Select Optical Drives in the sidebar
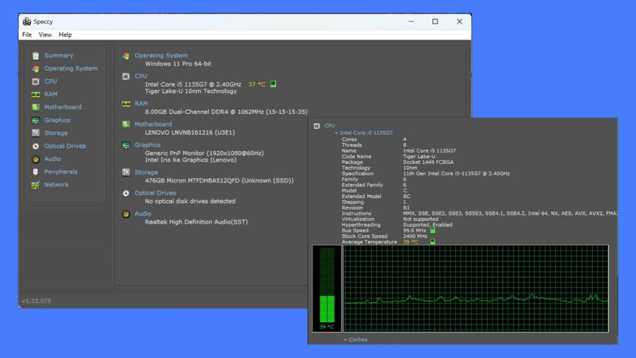The height and width of the screenshot is (358, 636). pos(65,146)
